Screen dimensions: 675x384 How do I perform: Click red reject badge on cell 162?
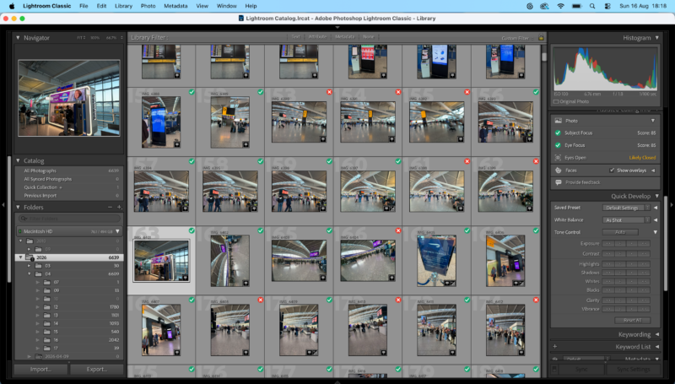(536, 161)
